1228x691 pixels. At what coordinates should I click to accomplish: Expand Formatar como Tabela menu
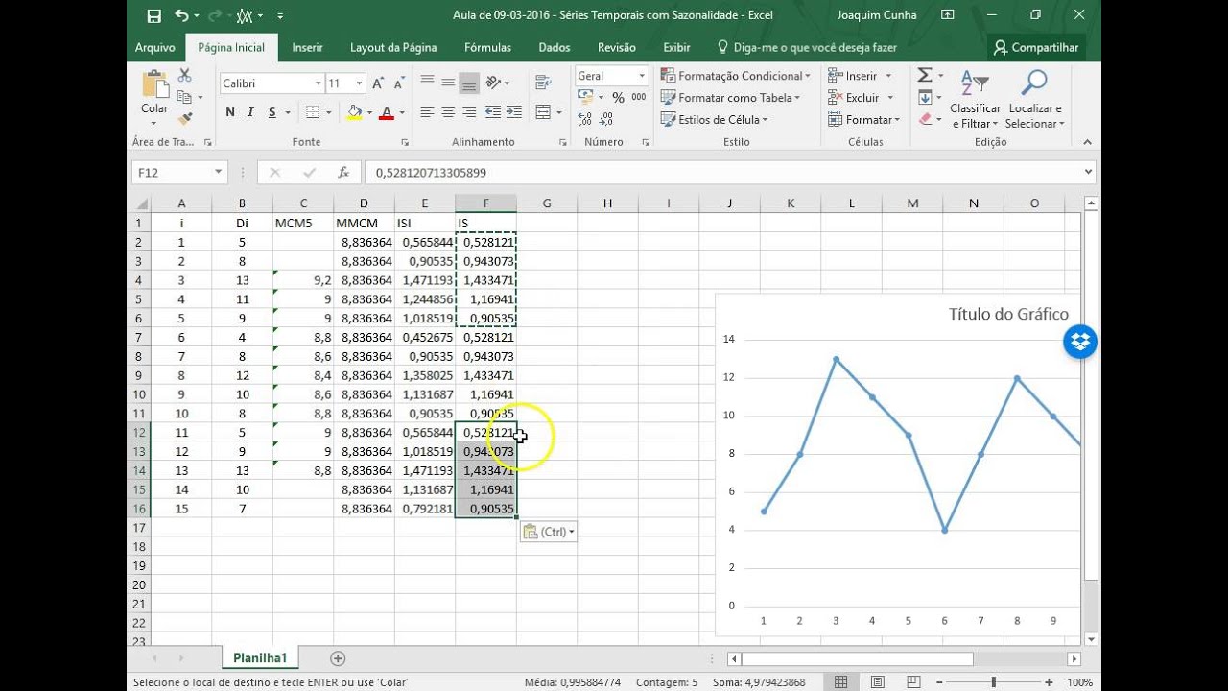click(x=731, y=98)
